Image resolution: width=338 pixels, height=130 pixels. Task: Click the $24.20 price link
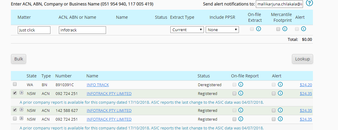306,85
